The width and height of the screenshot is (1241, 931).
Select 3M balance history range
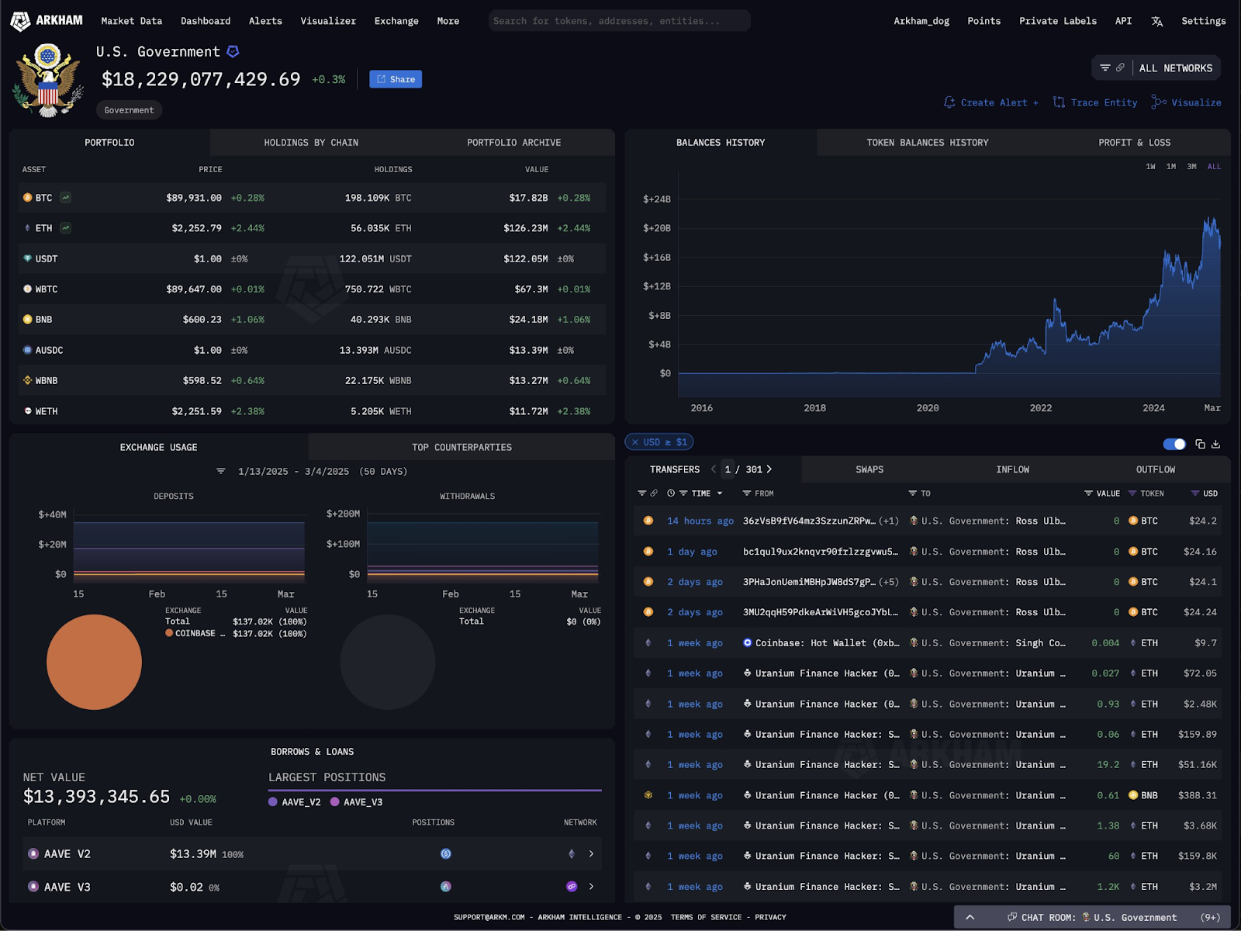click(x=1191, y=167)
